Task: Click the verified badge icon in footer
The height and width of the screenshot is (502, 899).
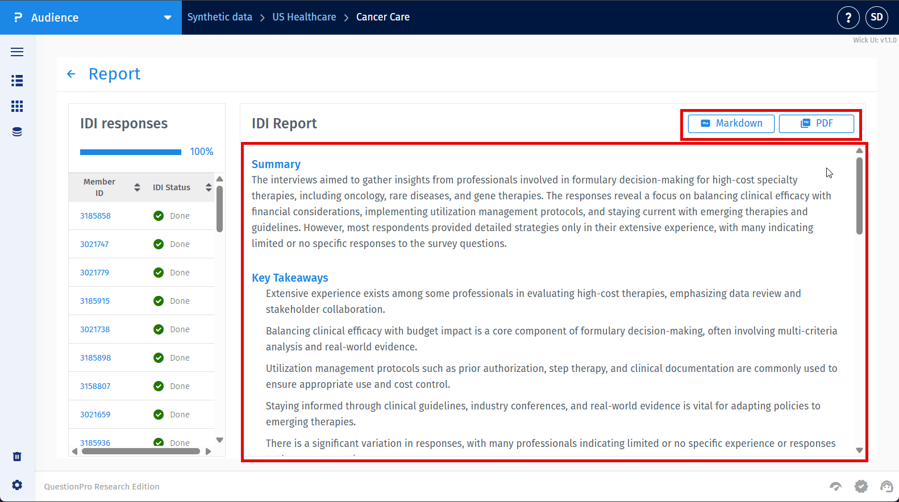Action: (x=861, y=486)
